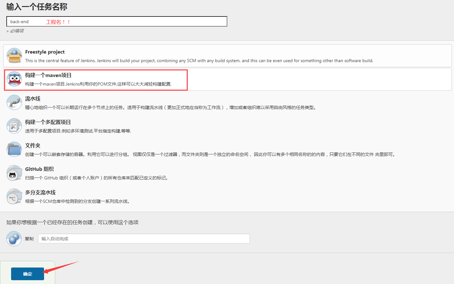Confirm with the 确定 button
Screen dimensions: 454x284
(x=28, y=274)
